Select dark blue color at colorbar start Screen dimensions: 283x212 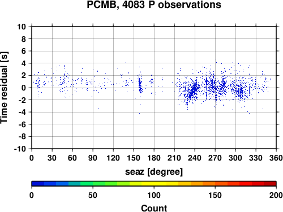[38, 184]
